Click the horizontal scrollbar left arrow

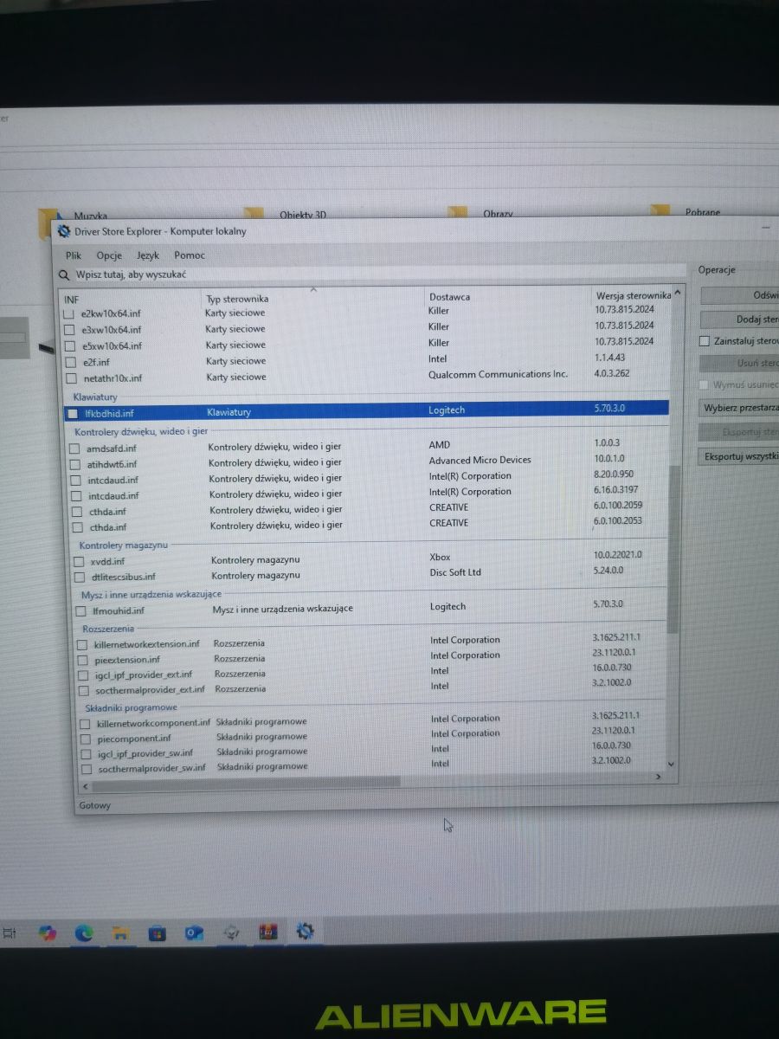[x=84, y=786]
